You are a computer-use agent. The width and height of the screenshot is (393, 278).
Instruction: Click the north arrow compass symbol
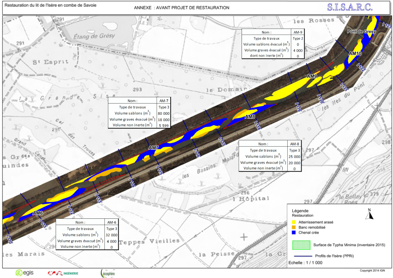(370, 215)
